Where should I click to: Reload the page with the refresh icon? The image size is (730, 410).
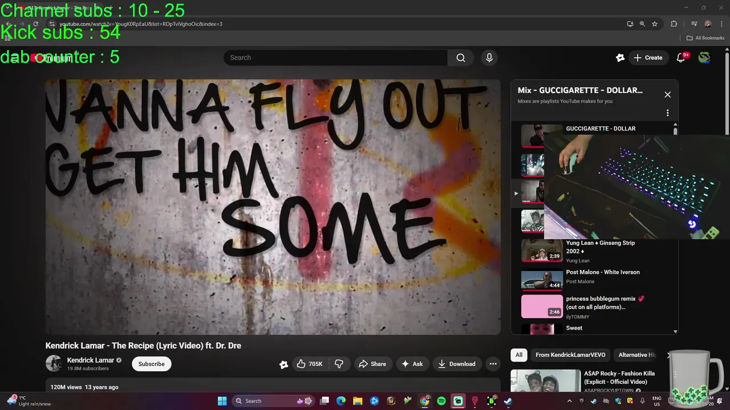pyautogui.click(x=35, y=24)
